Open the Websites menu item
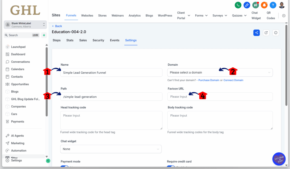 coord(87,16)
